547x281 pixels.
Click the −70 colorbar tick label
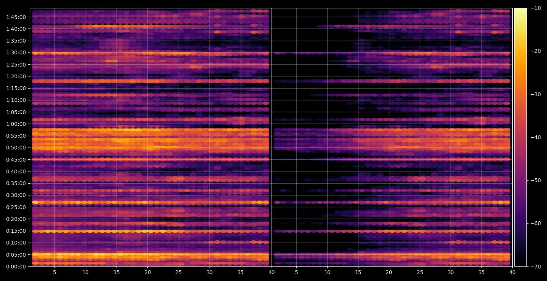[x=536, y=267]
